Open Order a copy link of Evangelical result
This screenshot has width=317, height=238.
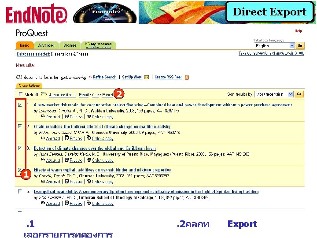point(103,204)
